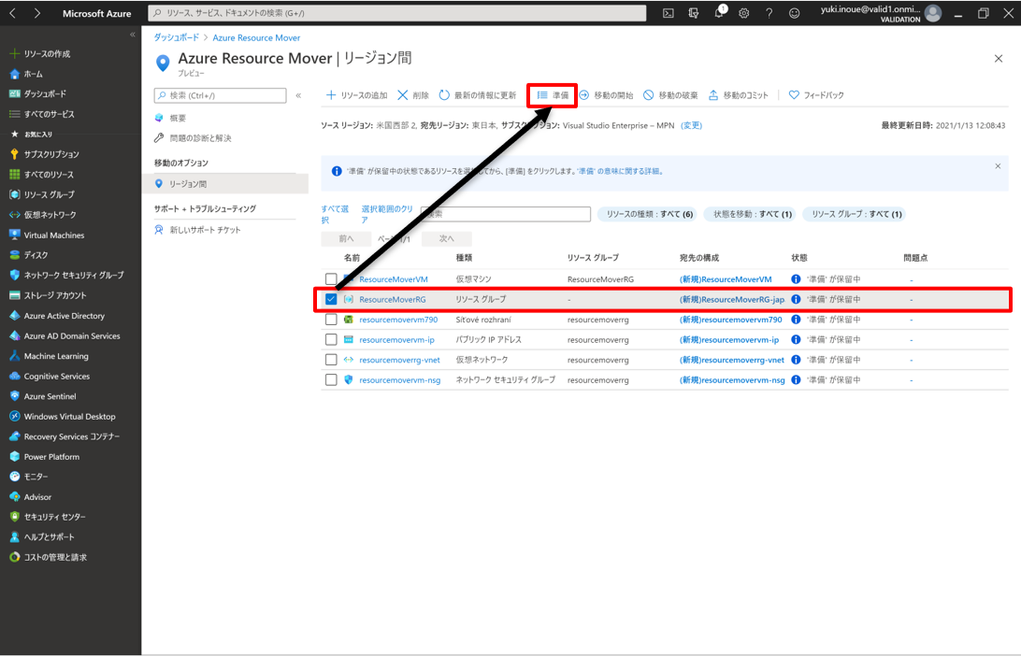
Task: Open portal settings gear
Action: point(743,13)
